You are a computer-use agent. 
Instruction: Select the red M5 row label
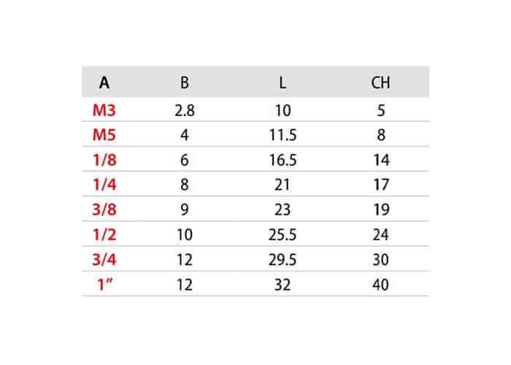point(104,135)
